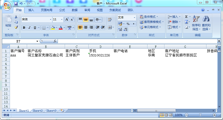Increase decimal places

[x=120, y=29]
